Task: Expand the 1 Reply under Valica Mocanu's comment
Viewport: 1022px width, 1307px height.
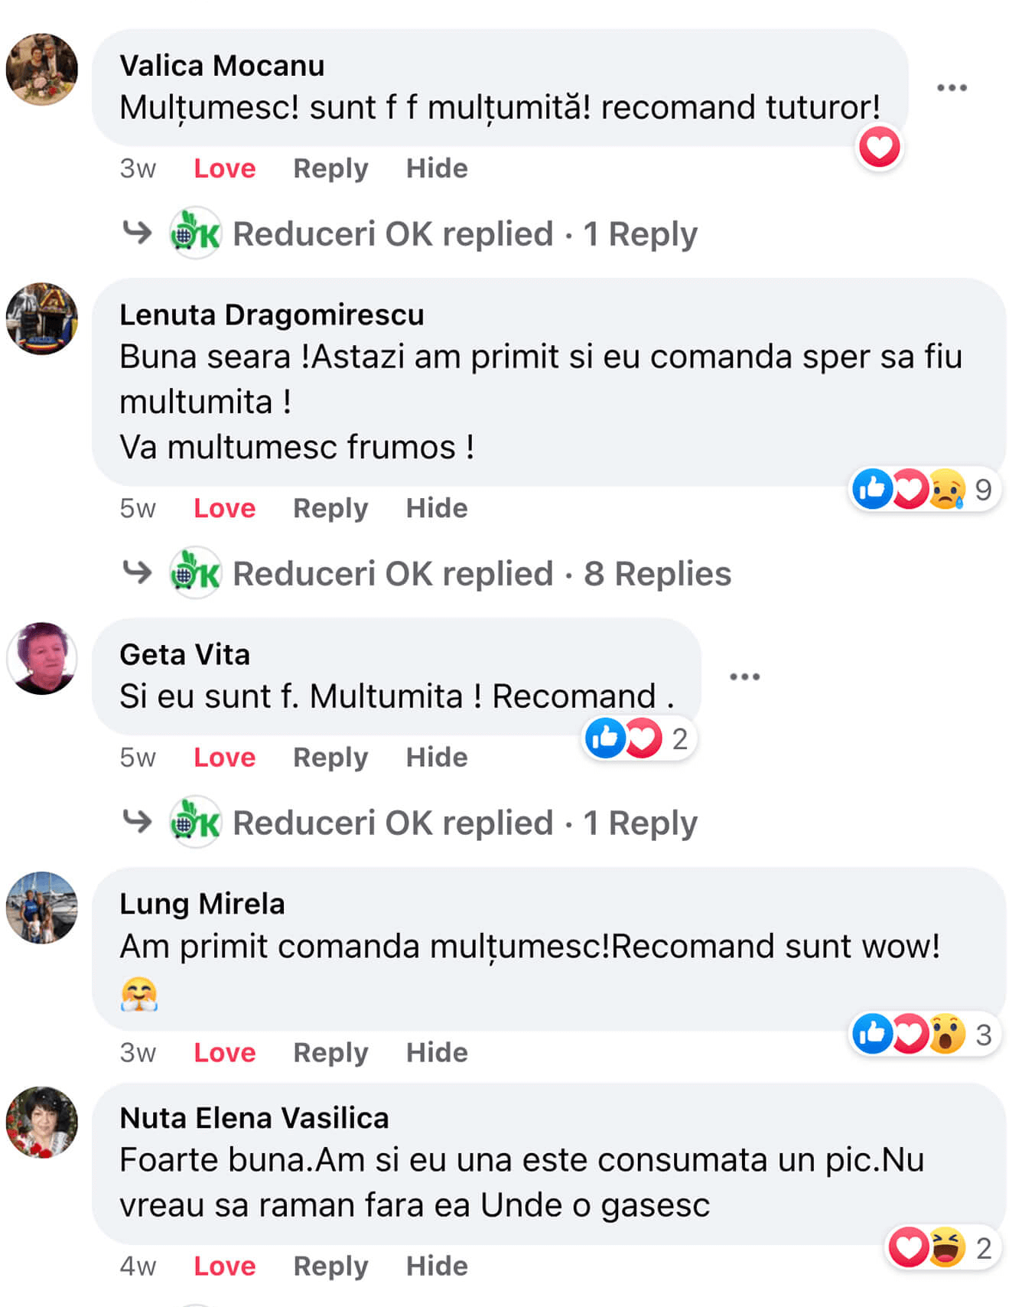Action: click(464, 234)
